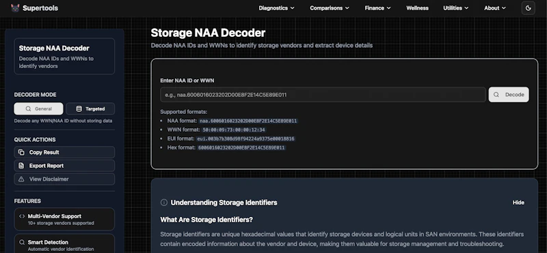The height and width of the screenshot is (253, 547).
Task: Hide the Understanding Storage Identifiers section
Action: 518,203
